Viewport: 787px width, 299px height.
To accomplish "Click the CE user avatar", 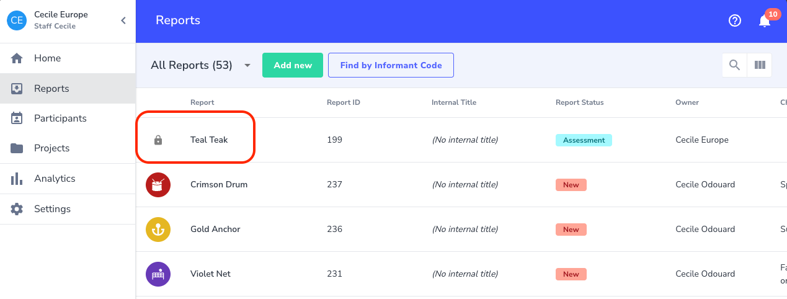I will [17, 20].
